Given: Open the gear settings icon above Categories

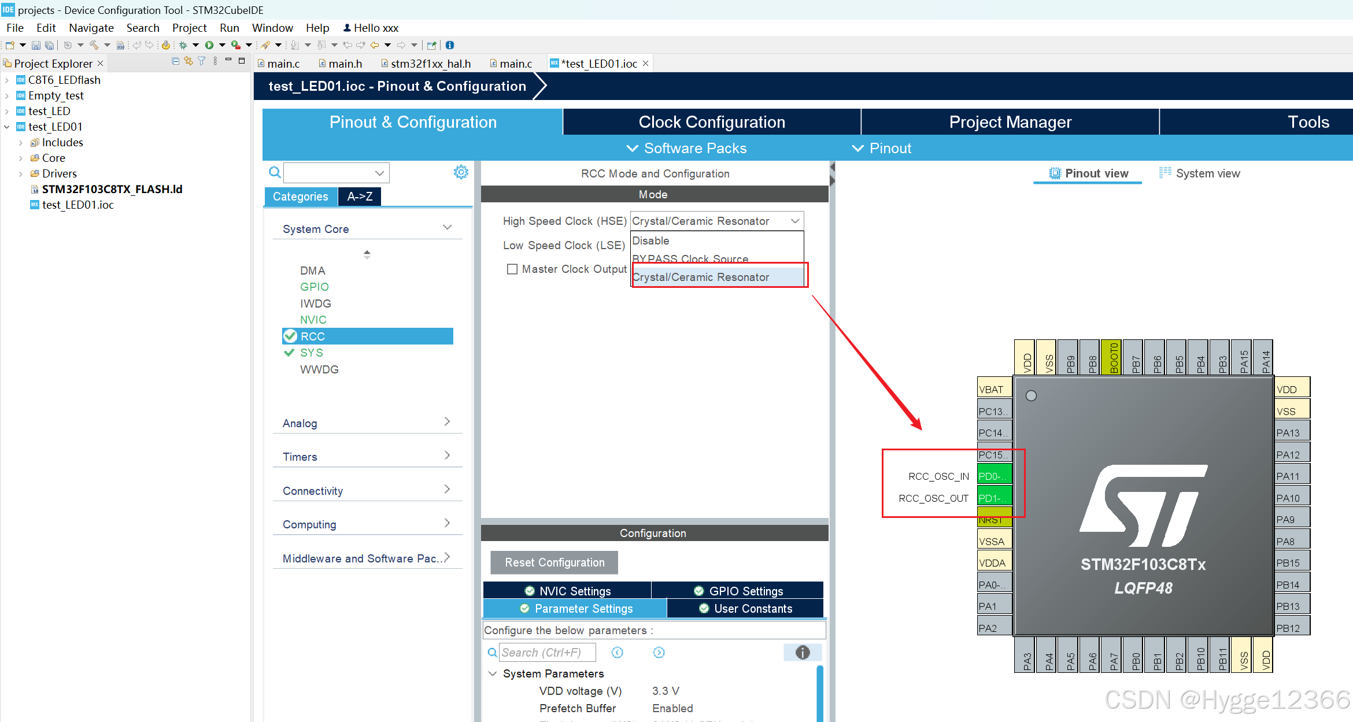Looking at the screenshot, I should (461, 172).
